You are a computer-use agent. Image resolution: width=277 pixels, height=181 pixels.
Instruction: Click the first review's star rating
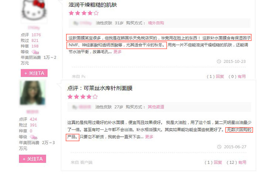[x=84, y=13]
